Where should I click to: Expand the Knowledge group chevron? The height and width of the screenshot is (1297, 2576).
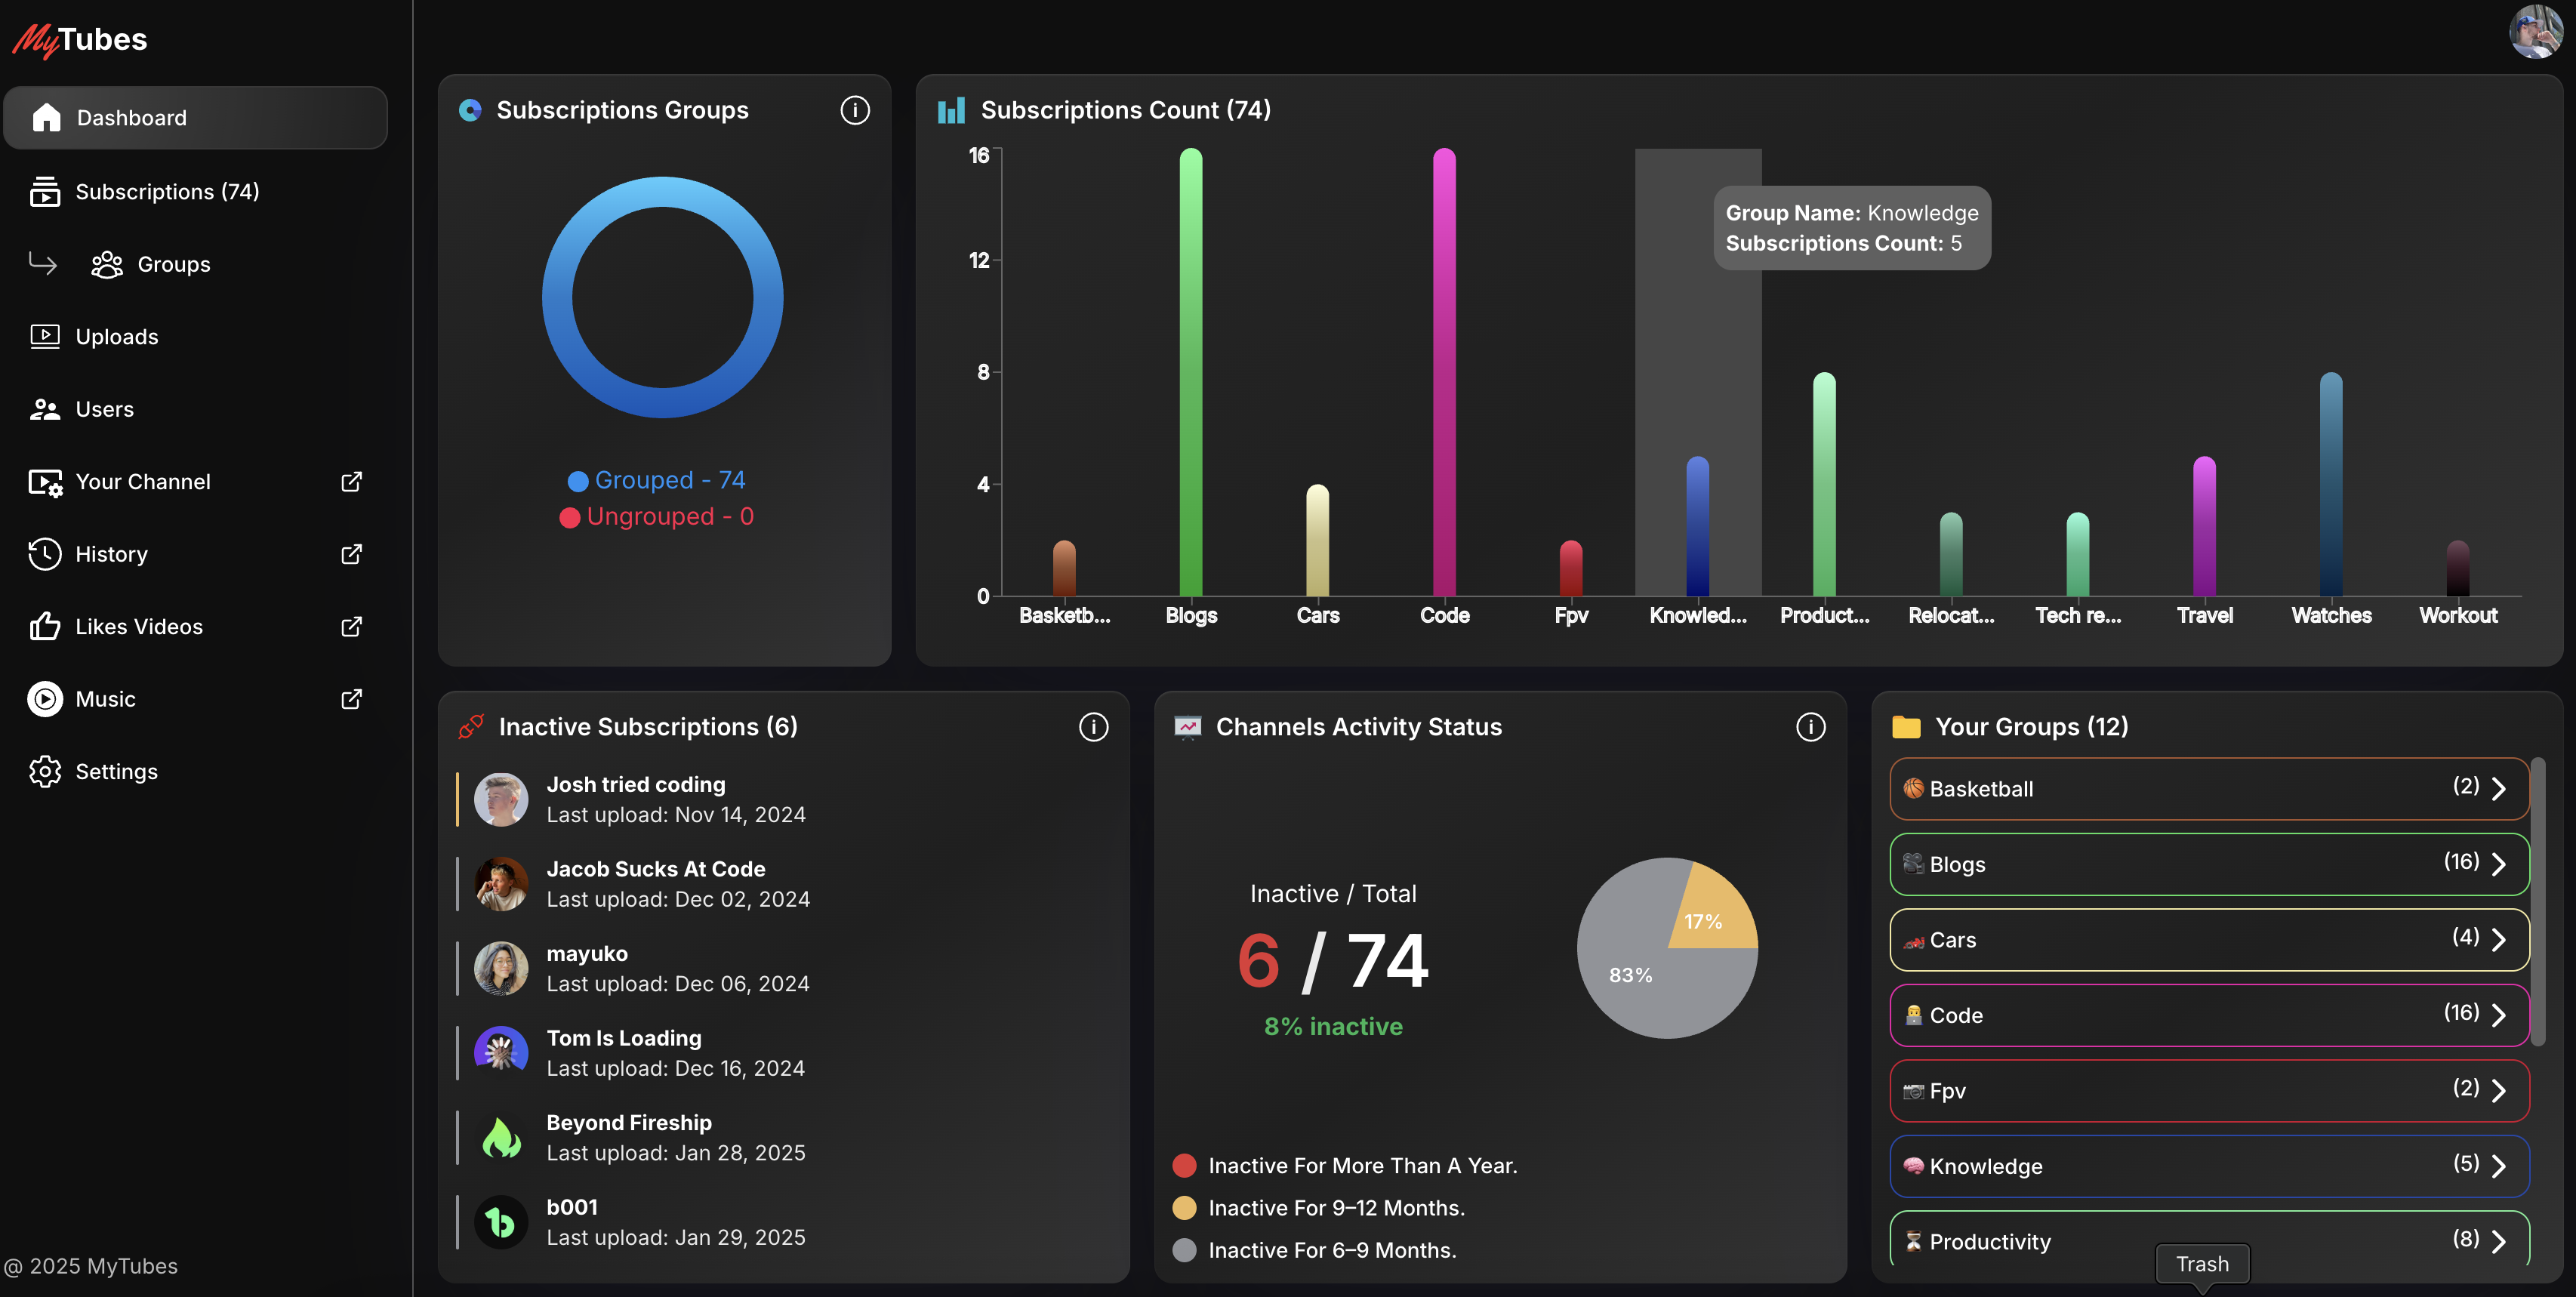click(2498, 1166)
